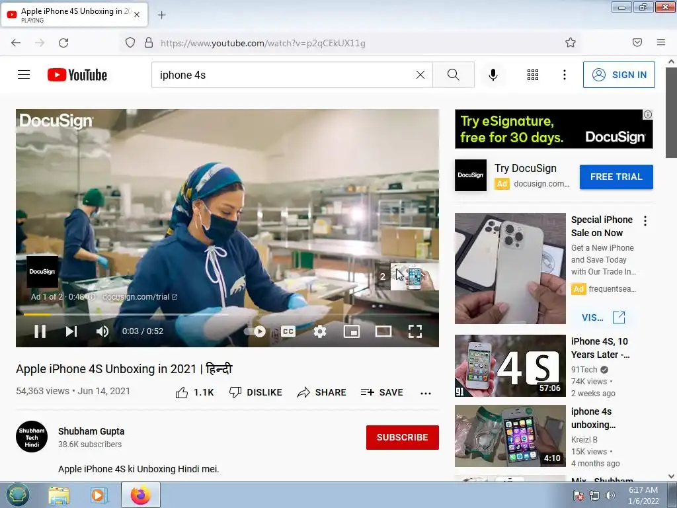This screenshot has height=508, width=677.
Task: Open the iphone 4s unboxing video by Kreizl B
Action: (510, 435)
